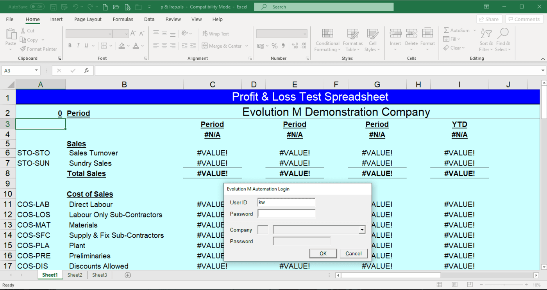Open the Company dropdown in login dialog

pyautogui.click(x=362, y=230)
